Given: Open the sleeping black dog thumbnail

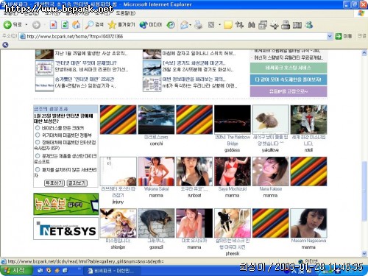Looking at the screenshot, I should 156,223.
